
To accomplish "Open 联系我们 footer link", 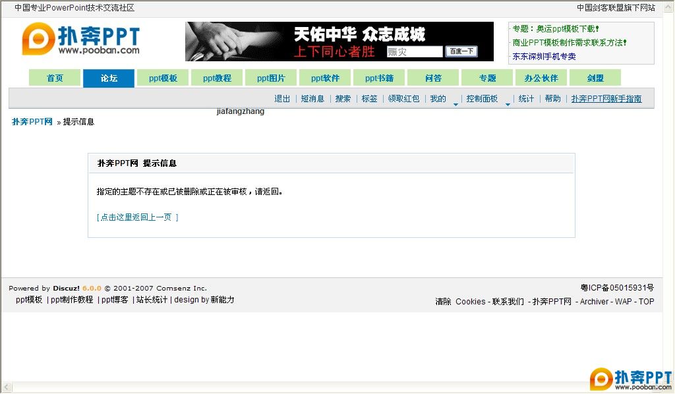I will click(x=508, y=302).
